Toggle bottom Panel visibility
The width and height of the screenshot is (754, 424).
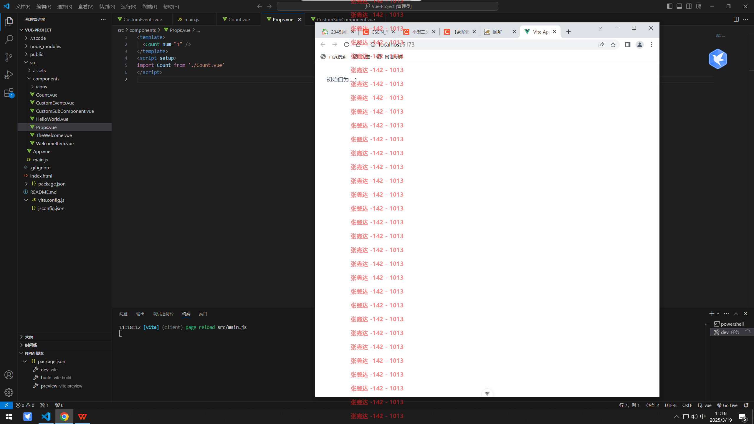click(679, 6)
